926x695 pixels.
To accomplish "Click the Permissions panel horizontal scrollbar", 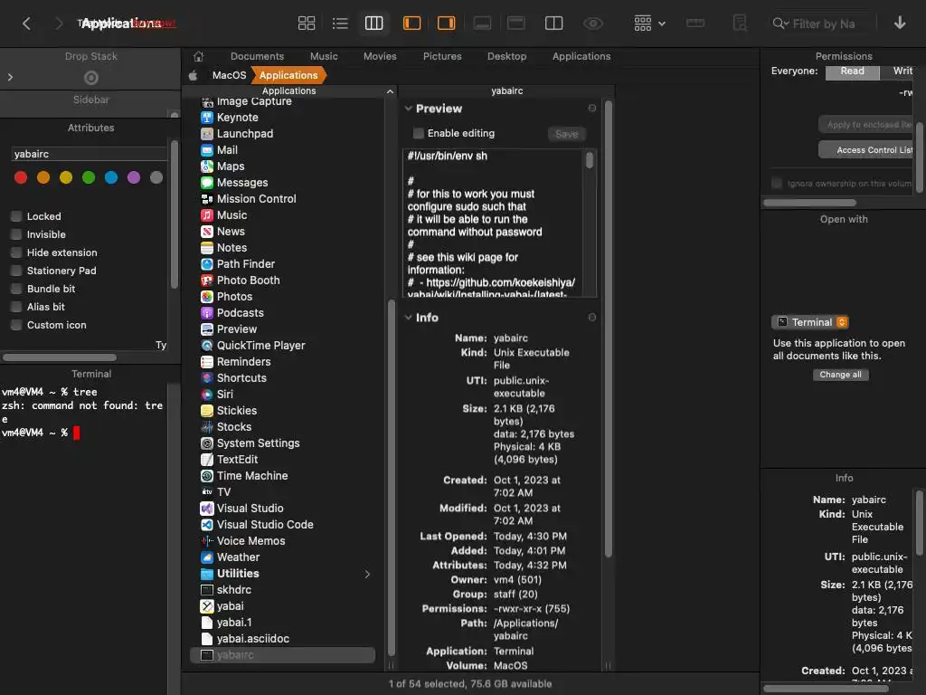I will click(x=809, y=204).
